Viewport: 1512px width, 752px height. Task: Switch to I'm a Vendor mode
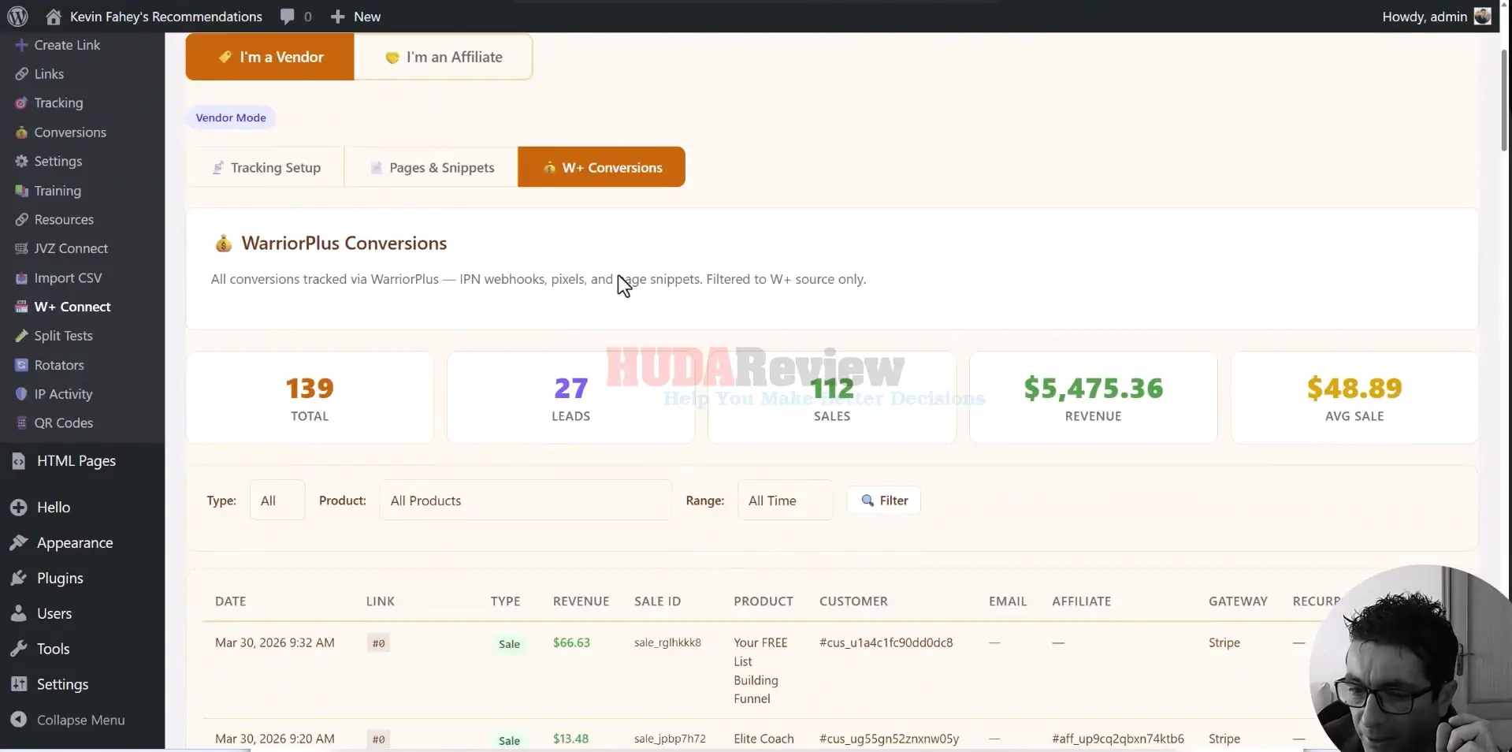pyautogui.click(x=270, y=57)
